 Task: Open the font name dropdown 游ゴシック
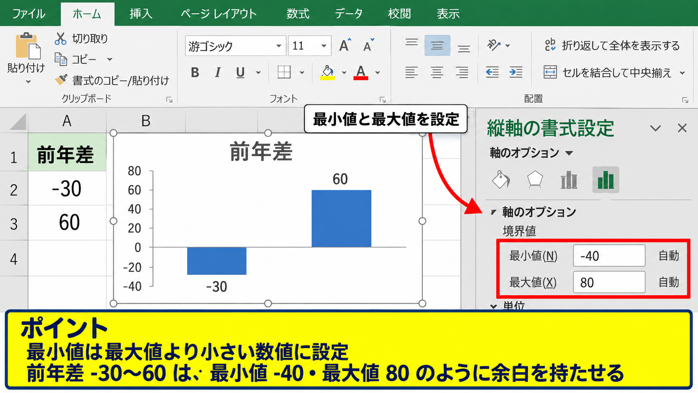pyautogui.click(x=278, y=46)
